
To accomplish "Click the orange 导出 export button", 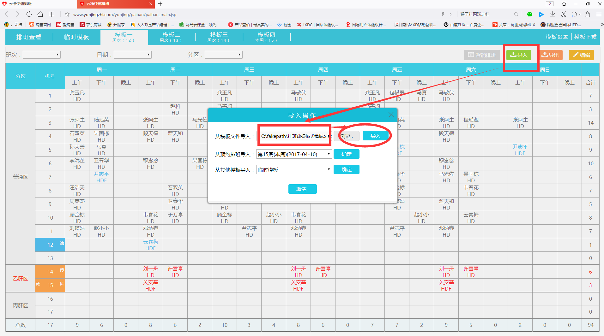I will click(550, 55).
